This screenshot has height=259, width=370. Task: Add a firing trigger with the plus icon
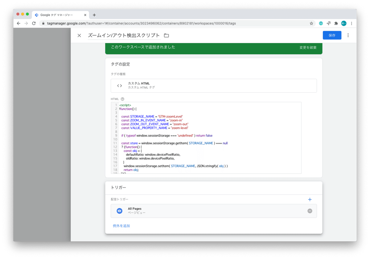pyautogui.click(x=310, y=199)
